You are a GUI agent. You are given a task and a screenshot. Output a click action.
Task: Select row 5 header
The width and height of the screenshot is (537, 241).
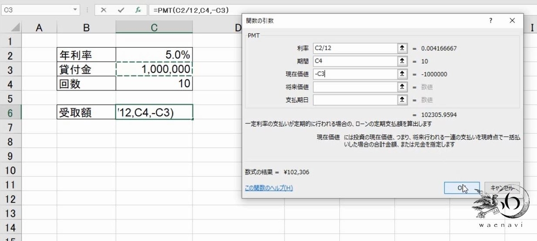pos(11,98)
